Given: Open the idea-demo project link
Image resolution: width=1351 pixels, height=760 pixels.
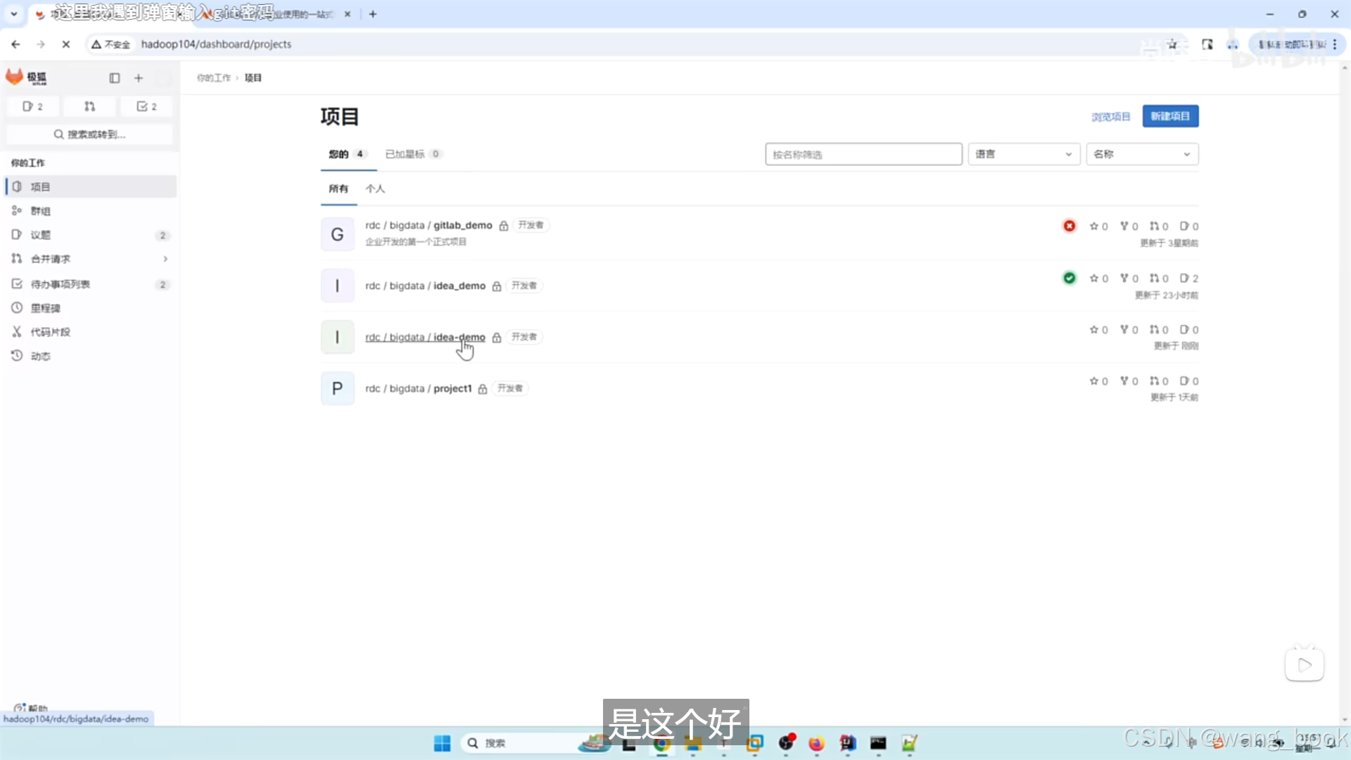Looking at the screenshot, I should point(425,337).
